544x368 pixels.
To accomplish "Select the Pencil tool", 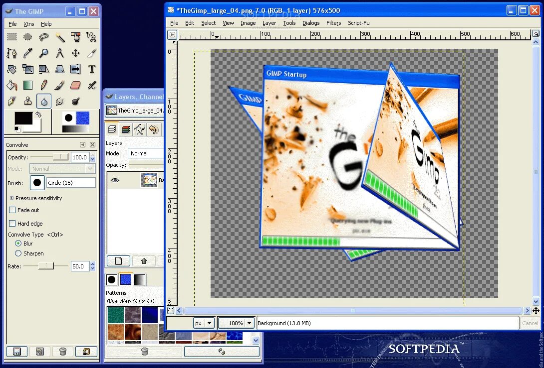I will coord(44,85).
